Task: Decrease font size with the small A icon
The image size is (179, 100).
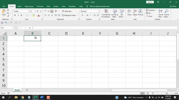Action: (41, 11)
